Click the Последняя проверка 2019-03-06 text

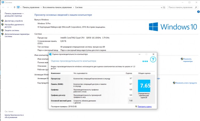pyautogui.click(x=64, y=106)
